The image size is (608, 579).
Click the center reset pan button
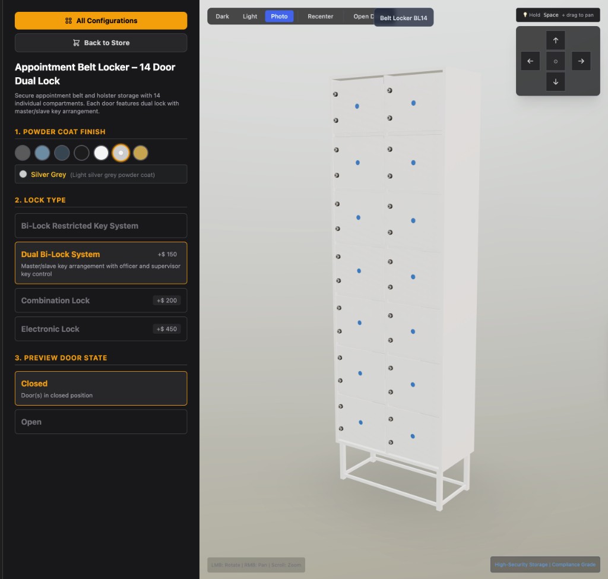pos(555,61)
